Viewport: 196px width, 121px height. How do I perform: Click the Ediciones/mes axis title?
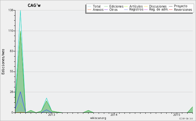click(3, 62)
